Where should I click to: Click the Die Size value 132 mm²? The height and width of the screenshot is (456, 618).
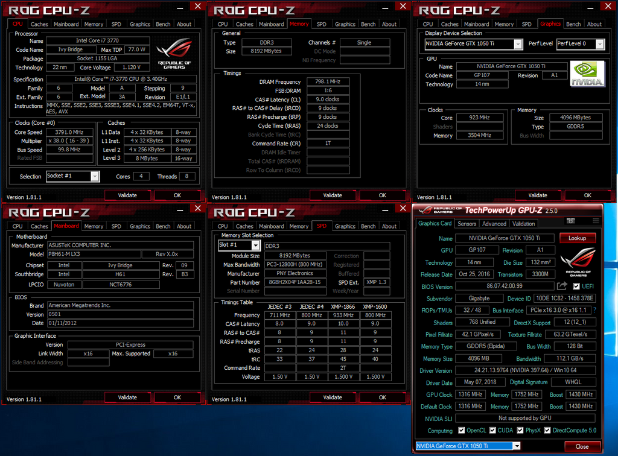(541, 262)
